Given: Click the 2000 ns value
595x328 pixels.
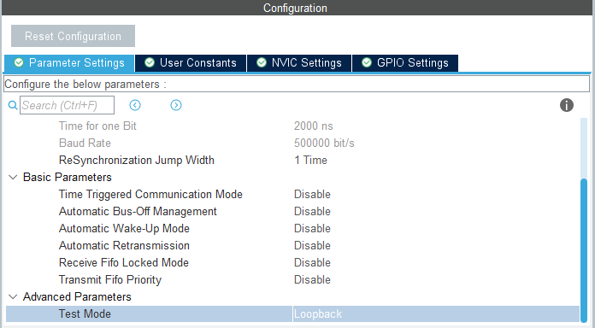Looking at the screenshot, I should pyautogui.click(x=314, y=126).
